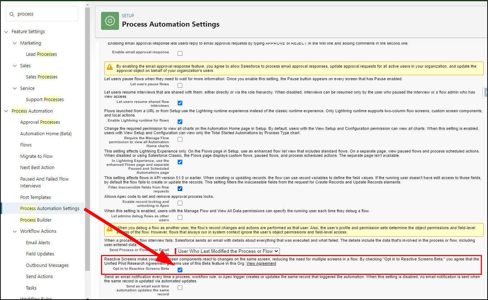
Task: Disable 'Opt in to Reactive Screens Beta'
Action: 179,269
